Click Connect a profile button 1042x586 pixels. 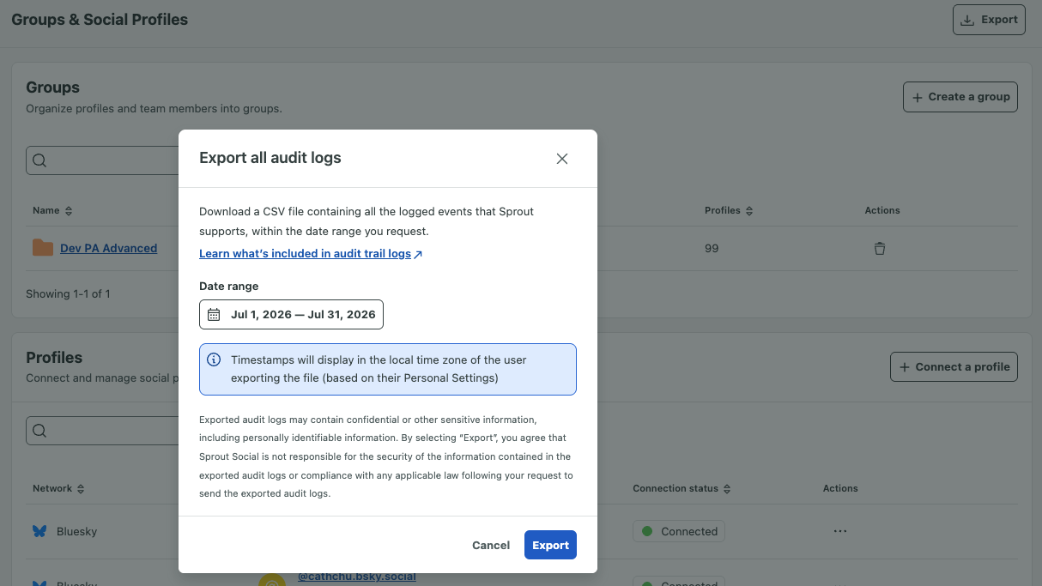(954, 366)
